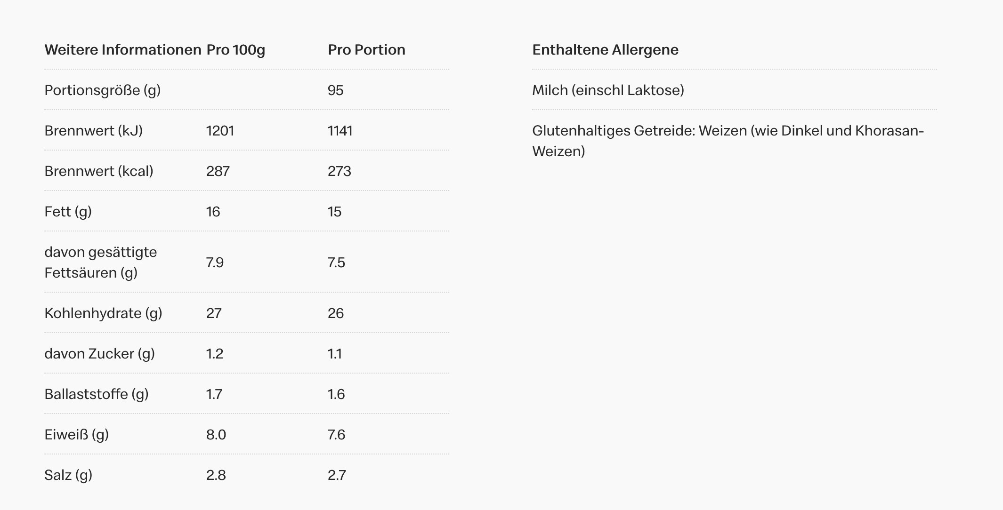The image size is (1003, 510).
Task: Click the portion size value 95
Action: click(x=335, y=90)
